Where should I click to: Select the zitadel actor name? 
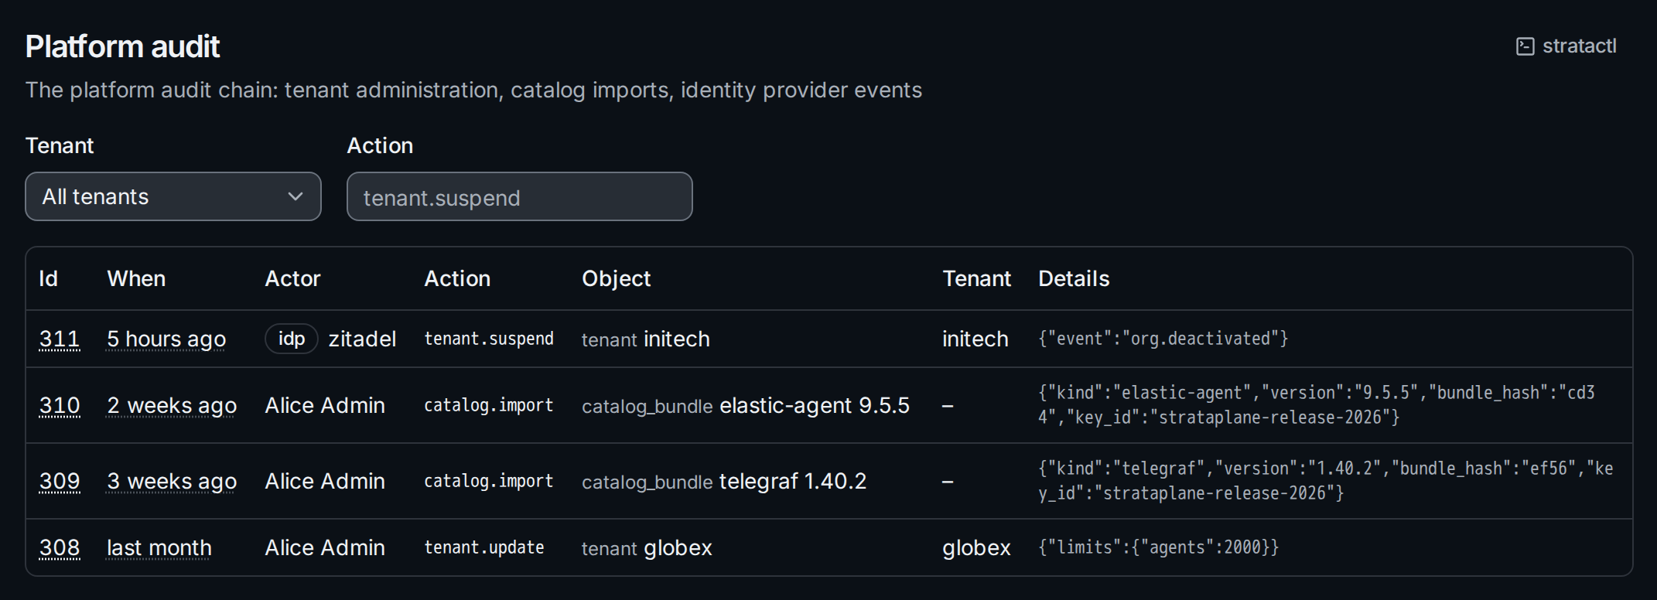coord(362,339)
